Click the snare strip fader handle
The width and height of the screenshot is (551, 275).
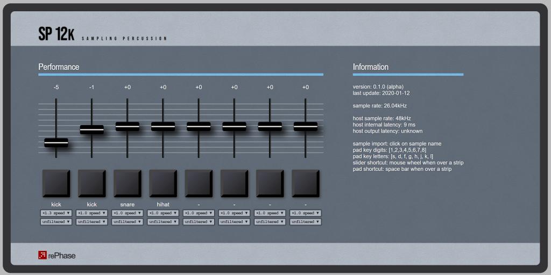(128, 126)
